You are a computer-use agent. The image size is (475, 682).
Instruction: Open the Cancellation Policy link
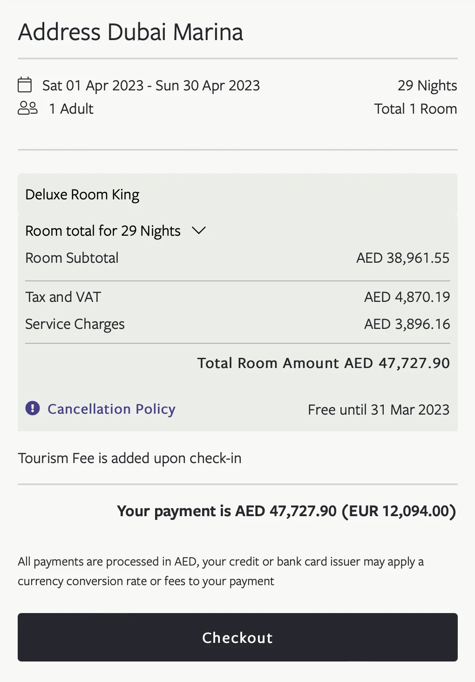[x=111, y=409]
